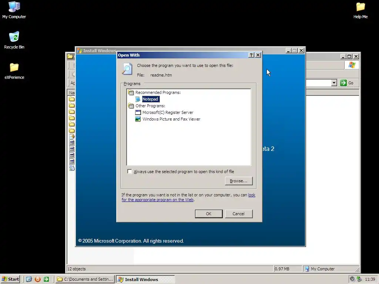Click the Browse... button

pos(239,181)
